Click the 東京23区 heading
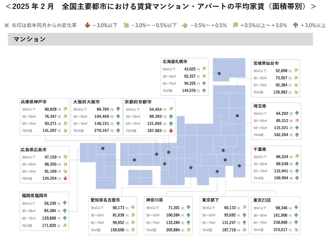The width and height of the screenshot is (329, 237). coord(262,200)
